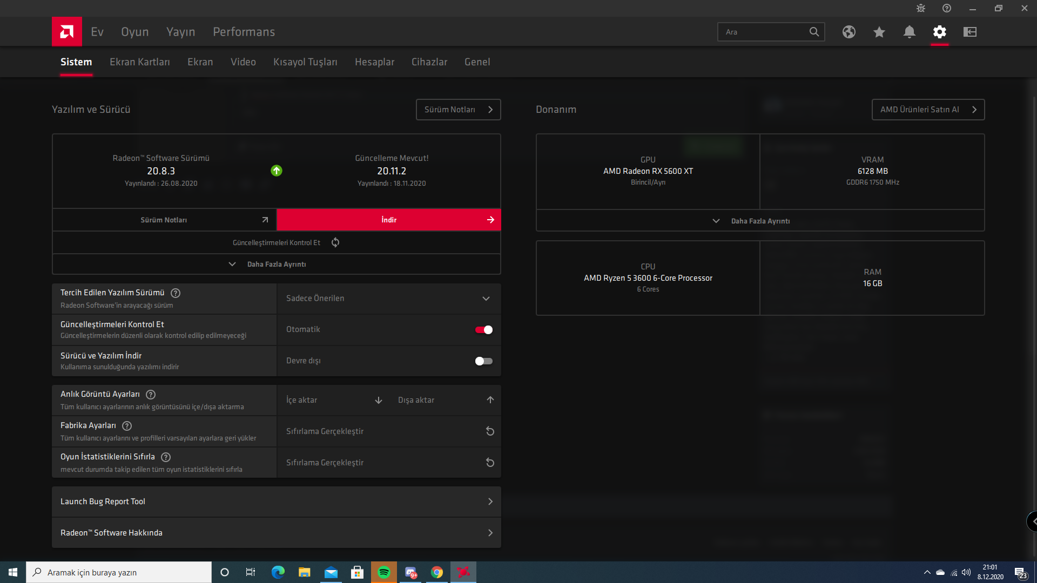Image resolution: width=1037 pixels, height=583 pixels.
Task: Open the web browser globe icon
Action: click(849, 32)
